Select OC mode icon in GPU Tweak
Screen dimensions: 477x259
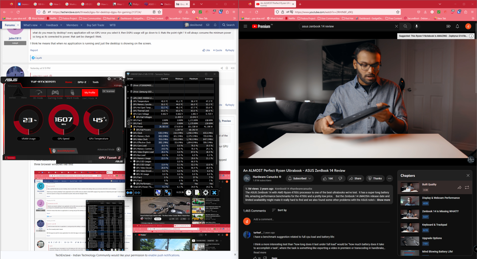pyautogui.click(x=38, y=92)
